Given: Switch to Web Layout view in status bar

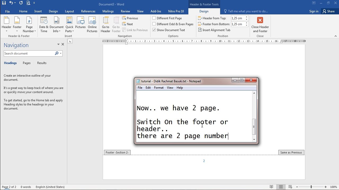Looking at the screenshot, I should [x=290, y=187].
